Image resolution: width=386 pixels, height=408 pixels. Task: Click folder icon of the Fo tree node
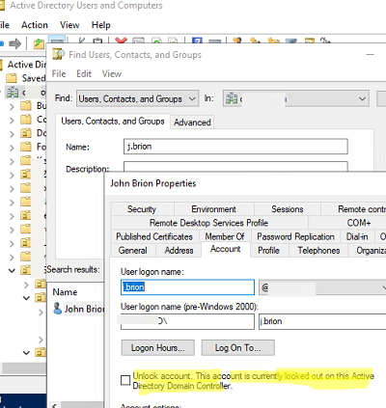[26, 147]
